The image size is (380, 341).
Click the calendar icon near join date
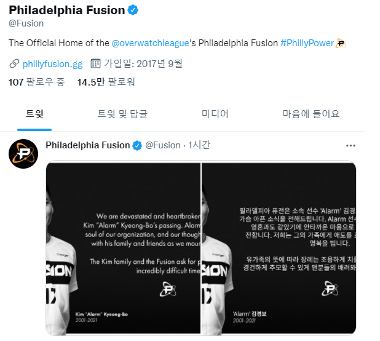95,63
